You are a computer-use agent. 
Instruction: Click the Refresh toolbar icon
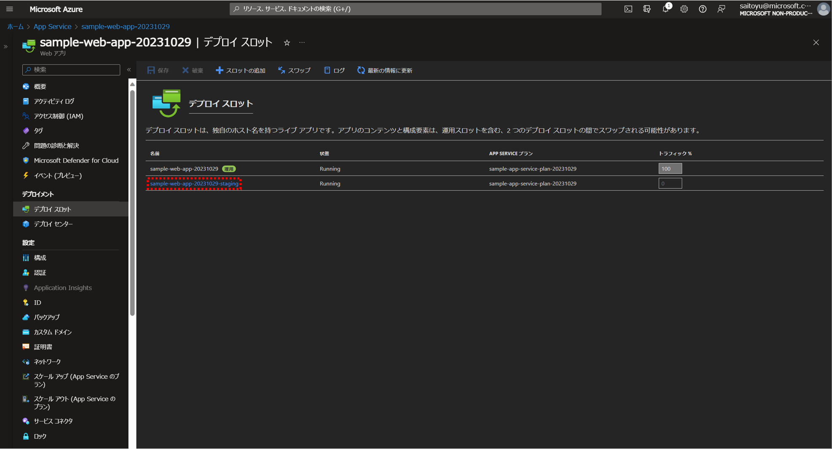(x=361, y=70)
